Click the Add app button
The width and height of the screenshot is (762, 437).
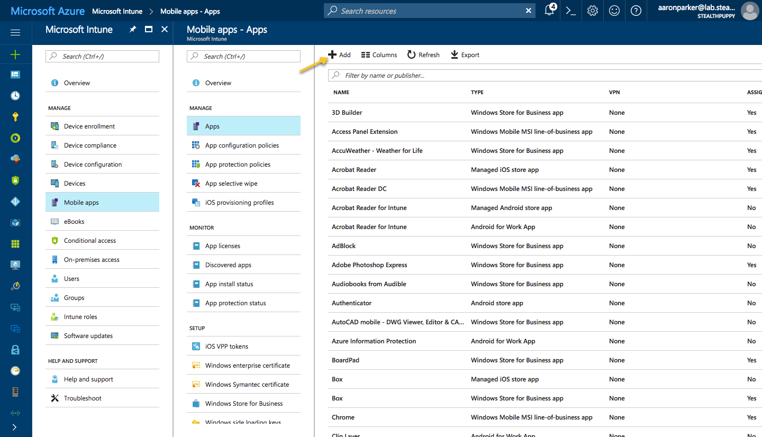pyautogui.click(x=339, y=55)
